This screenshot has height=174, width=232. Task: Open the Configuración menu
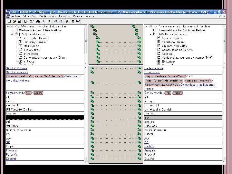coord(47,16)
